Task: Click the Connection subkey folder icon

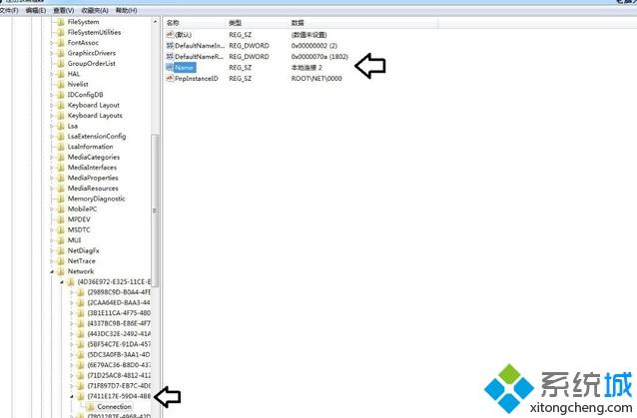Action: [x=90, y=407]
